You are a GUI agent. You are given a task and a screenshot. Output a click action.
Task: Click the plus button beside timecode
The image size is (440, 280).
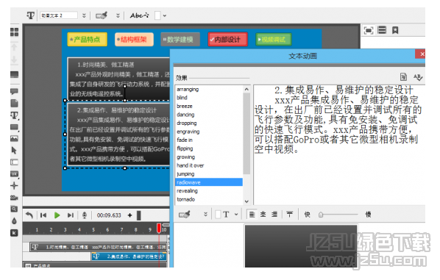(129, 215)
